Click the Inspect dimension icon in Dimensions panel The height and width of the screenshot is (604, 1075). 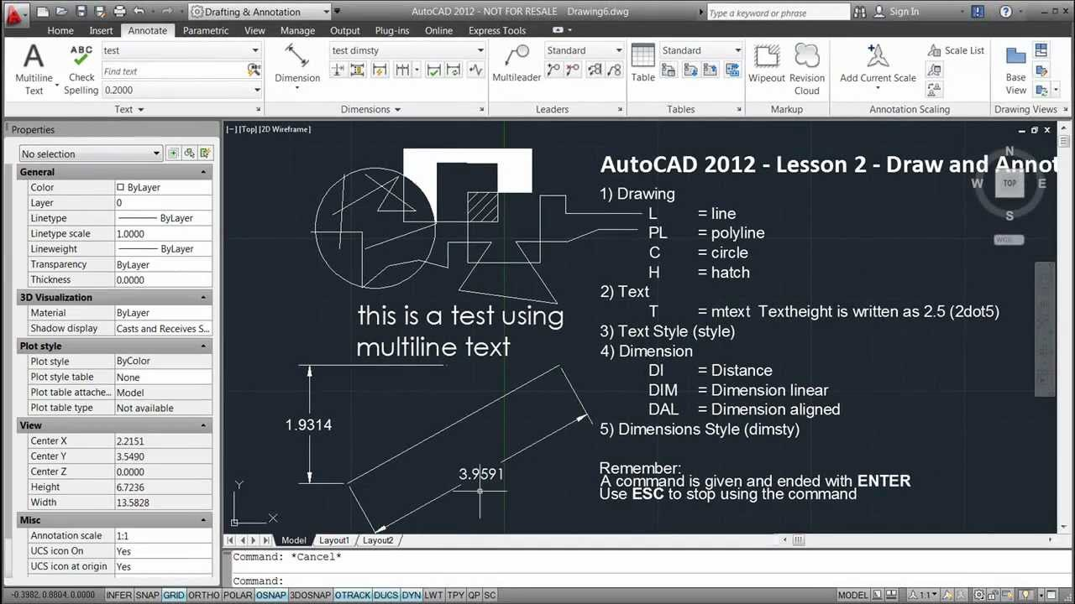coord(434,70)
